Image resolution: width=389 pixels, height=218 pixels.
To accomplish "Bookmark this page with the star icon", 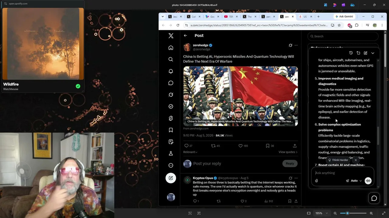I will pyautogui.click(x=339, y=25).
